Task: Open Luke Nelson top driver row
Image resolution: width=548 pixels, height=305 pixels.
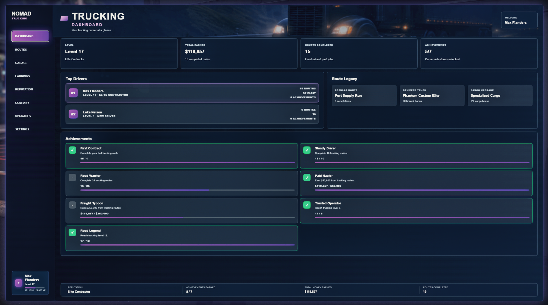Action: (192, 114)
